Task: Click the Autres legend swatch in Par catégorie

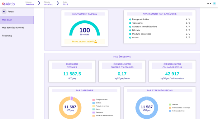Action: click(x=93, y=109)
